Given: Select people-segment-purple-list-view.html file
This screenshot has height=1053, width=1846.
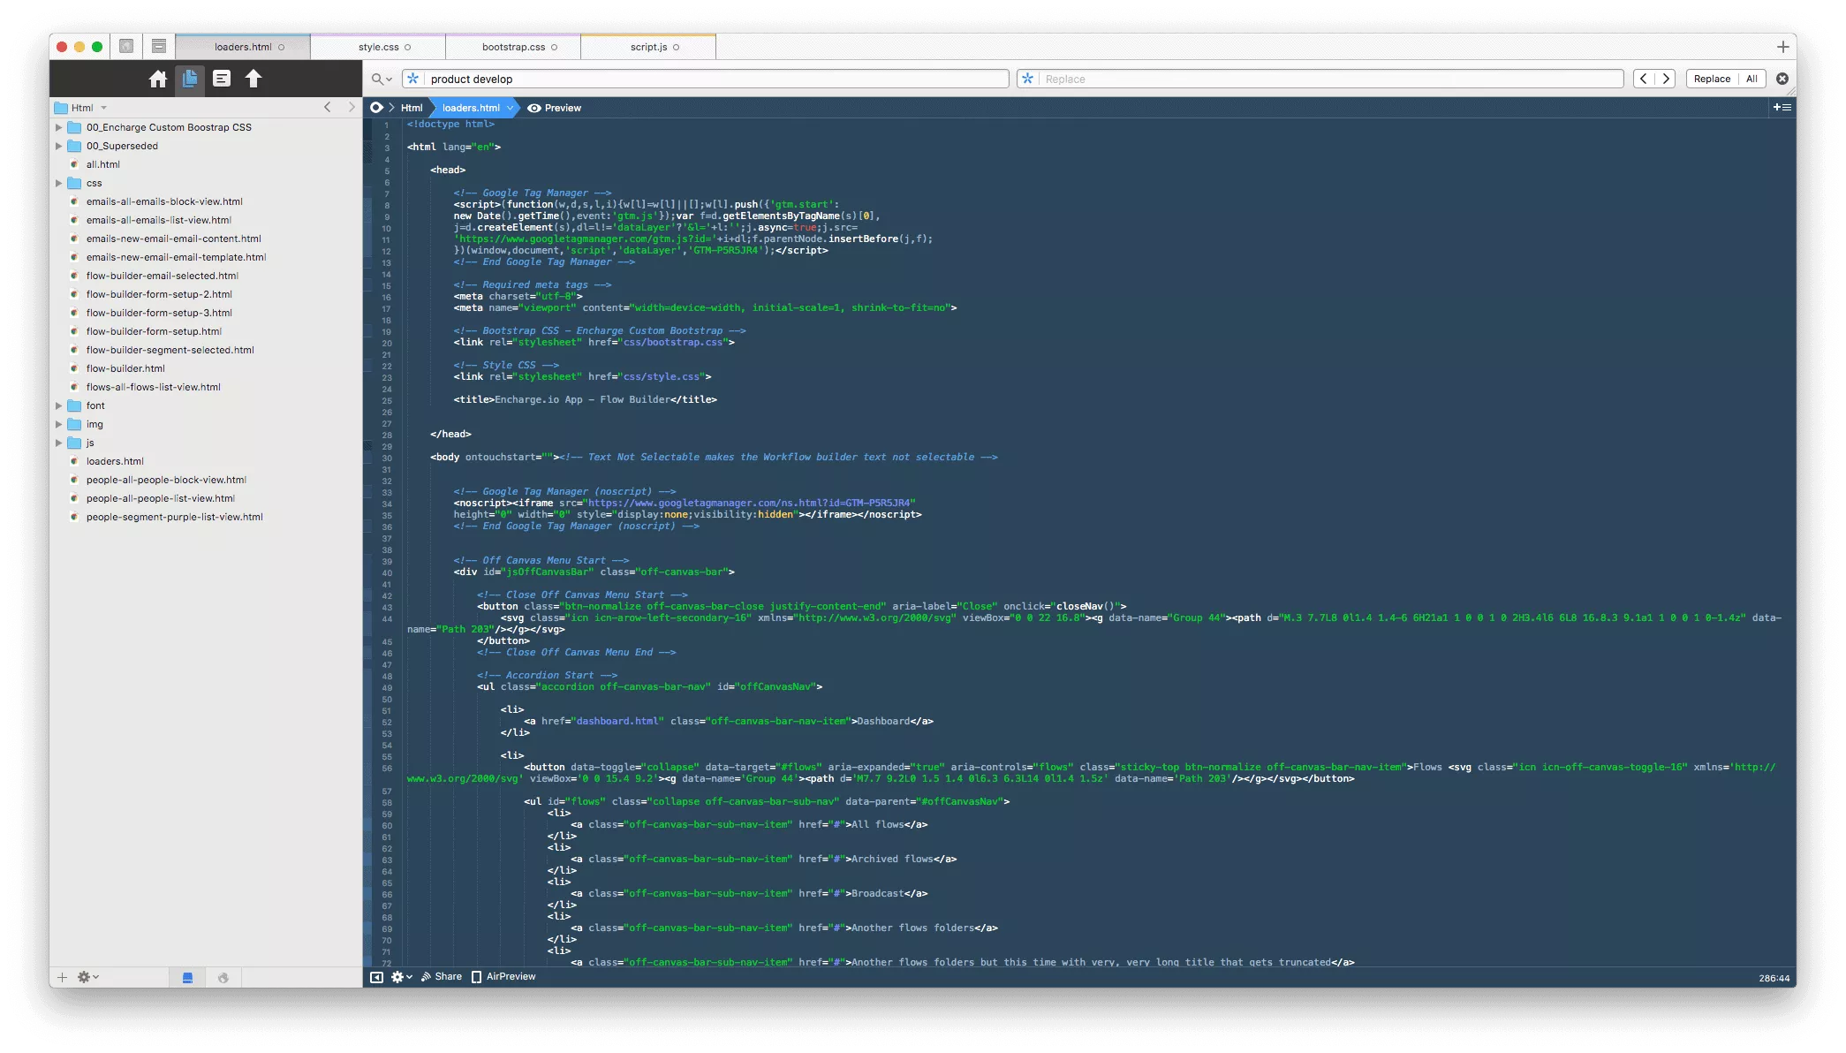Looking at the screenshot, I should 174,517.
